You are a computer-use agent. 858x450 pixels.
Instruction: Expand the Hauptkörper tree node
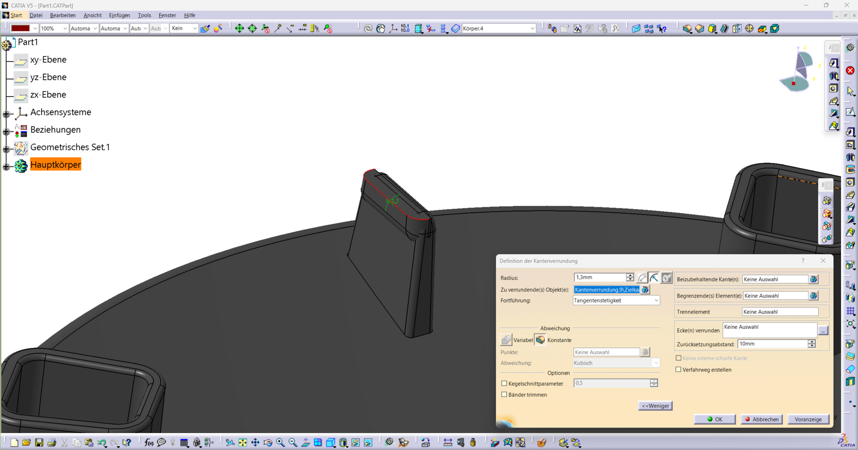pos(6,167)
